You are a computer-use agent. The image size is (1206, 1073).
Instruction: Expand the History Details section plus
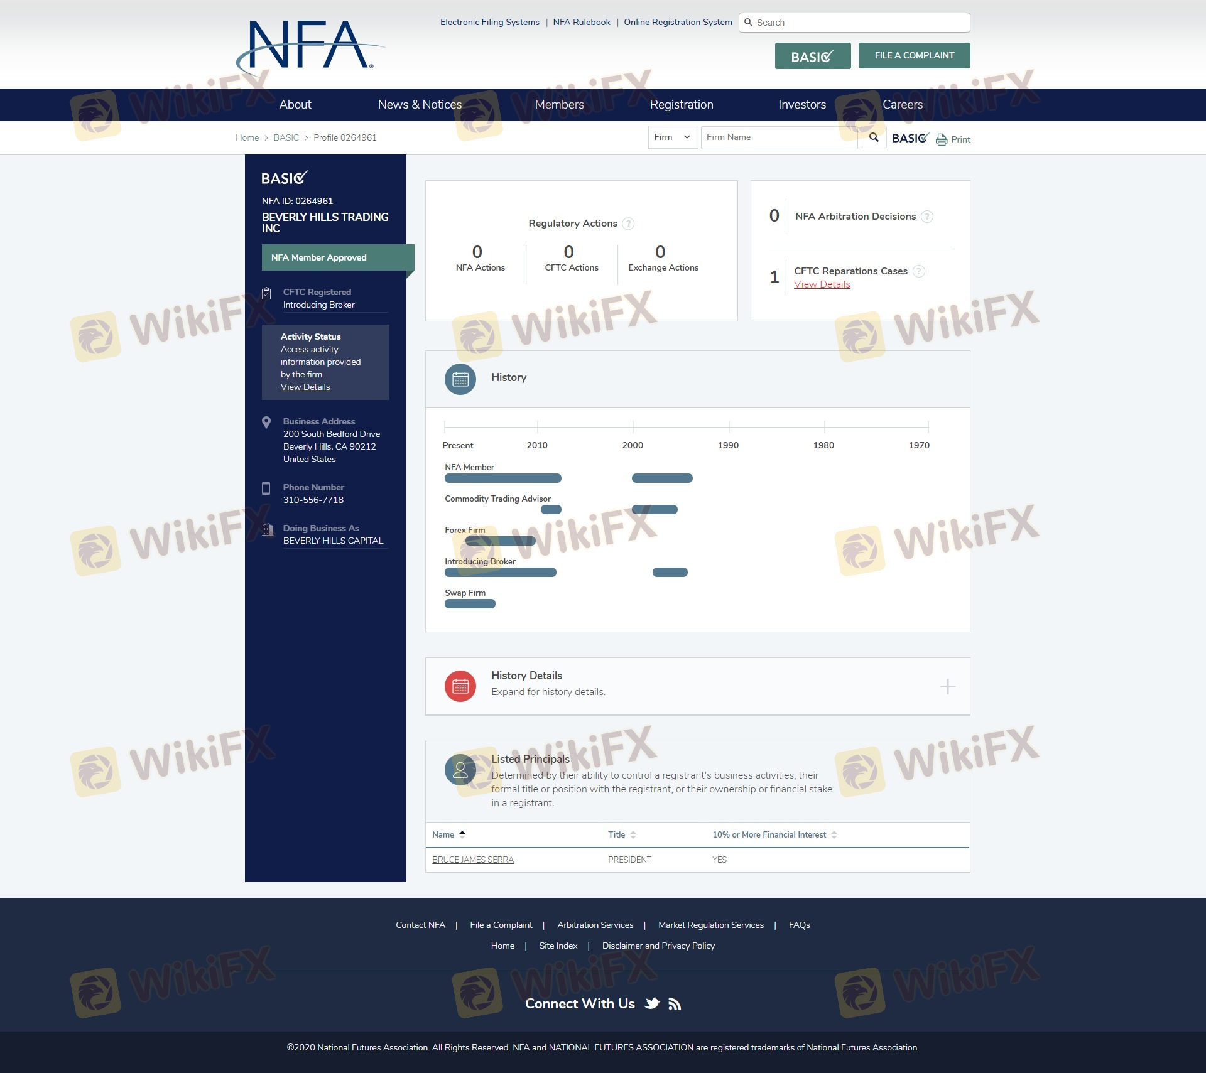[947, 686]
